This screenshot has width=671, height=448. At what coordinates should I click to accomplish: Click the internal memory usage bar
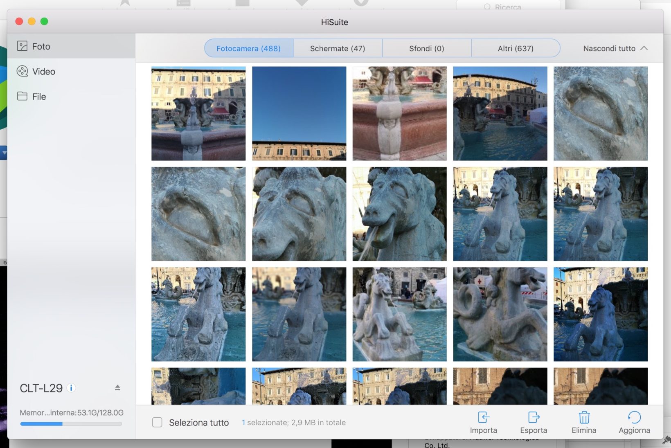click(x=71, y=424)
